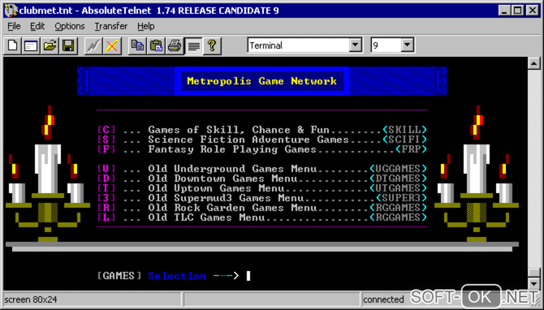This screenshot has height=310, width=544.
Task: Click the [F] hotkey label
Action: point(106,149)
